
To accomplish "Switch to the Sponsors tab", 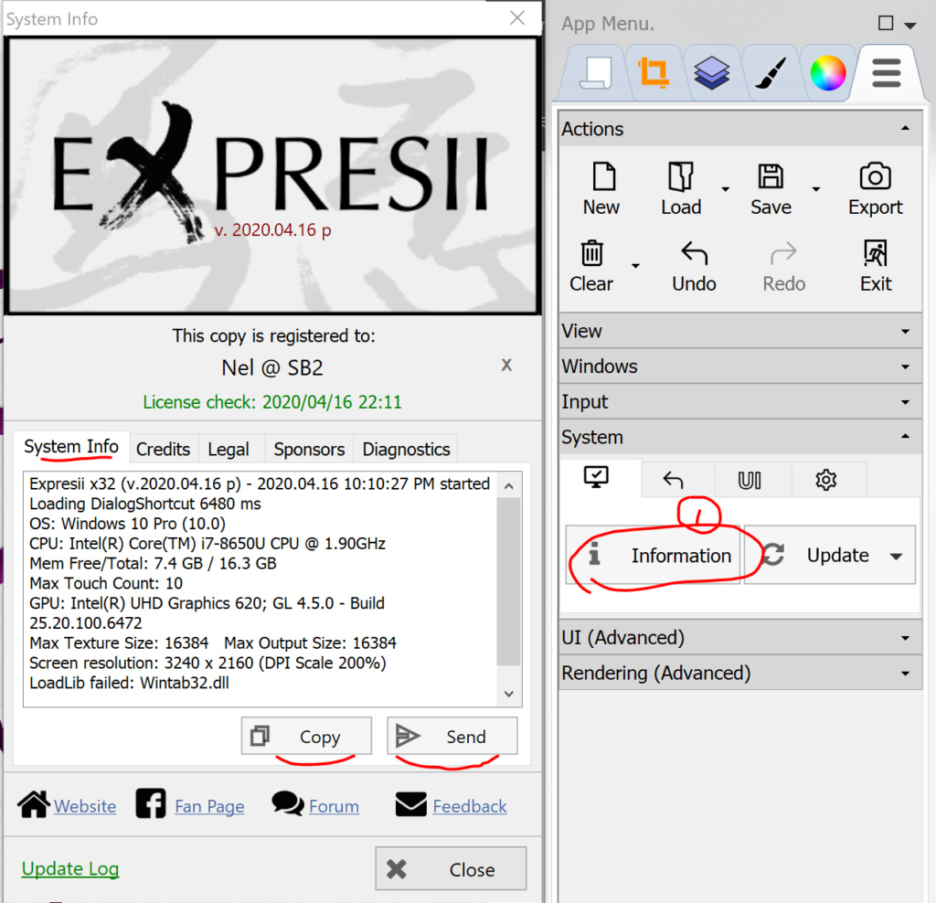I will (x=309, y=449).
